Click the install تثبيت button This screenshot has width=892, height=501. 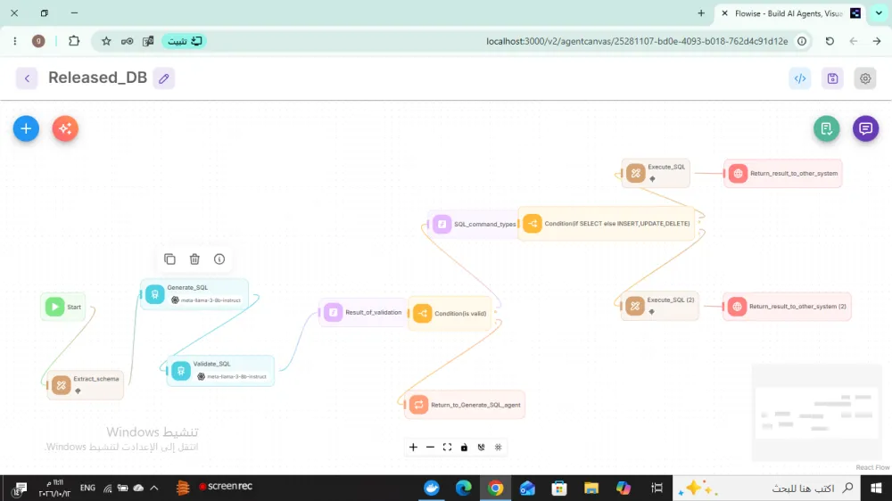(185, 41)
